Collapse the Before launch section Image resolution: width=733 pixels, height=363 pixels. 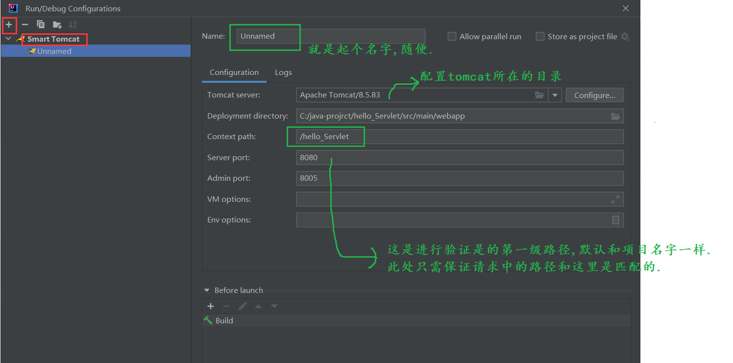point(206,290)
